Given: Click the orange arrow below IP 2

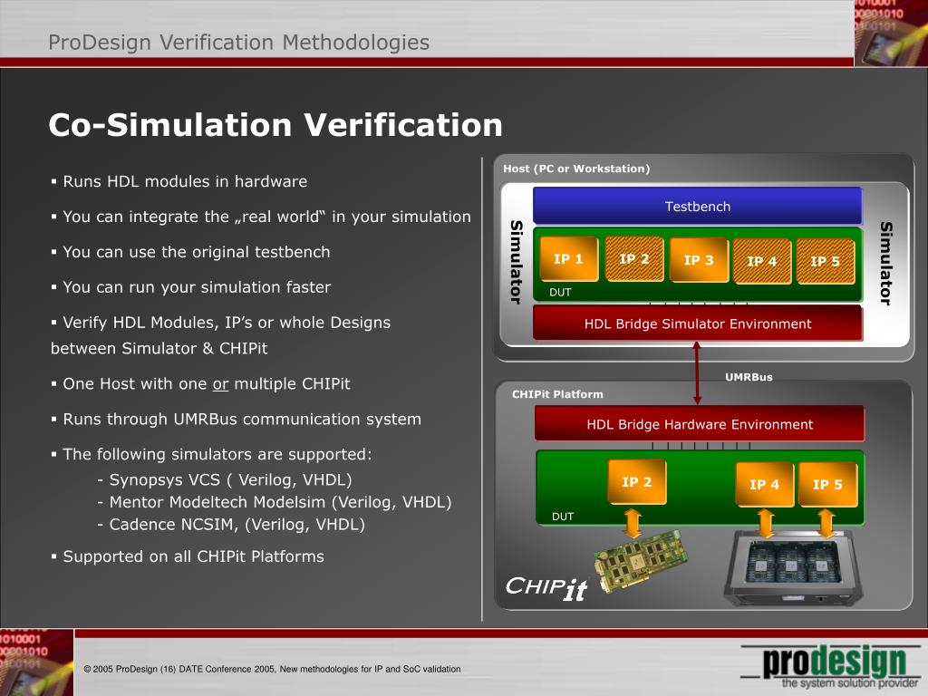Looking at the screenshot, I should pyautogui.click(x=633, y=523).
